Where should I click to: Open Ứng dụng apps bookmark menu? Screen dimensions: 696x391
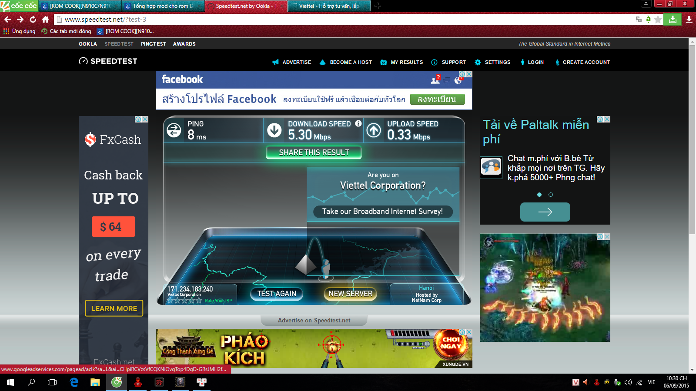pyautogui.click(x=20, y=31)
